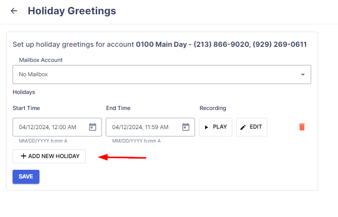Click the End Time date input field
This screenshot has width=338, height=217.
coord(150,127)
